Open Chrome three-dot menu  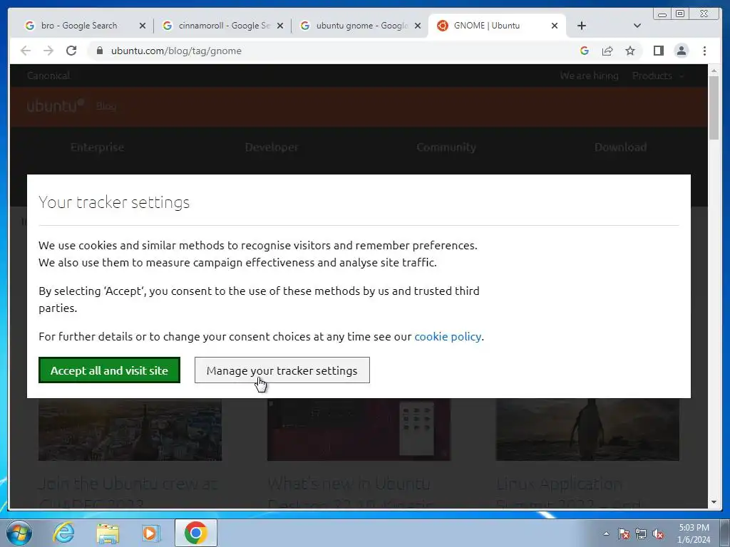(x=704, y=51)
